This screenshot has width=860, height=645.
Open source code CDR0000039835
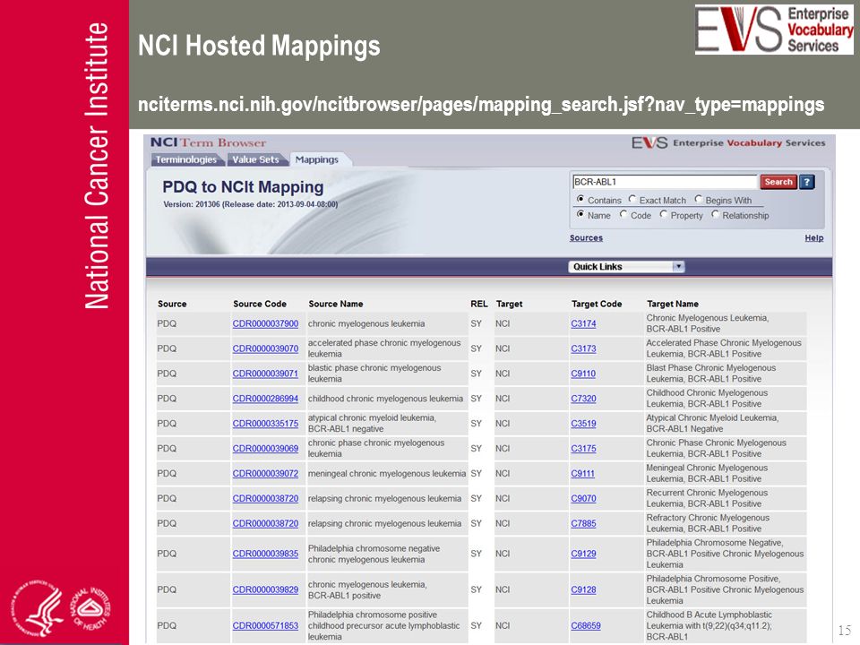[265, 554]
